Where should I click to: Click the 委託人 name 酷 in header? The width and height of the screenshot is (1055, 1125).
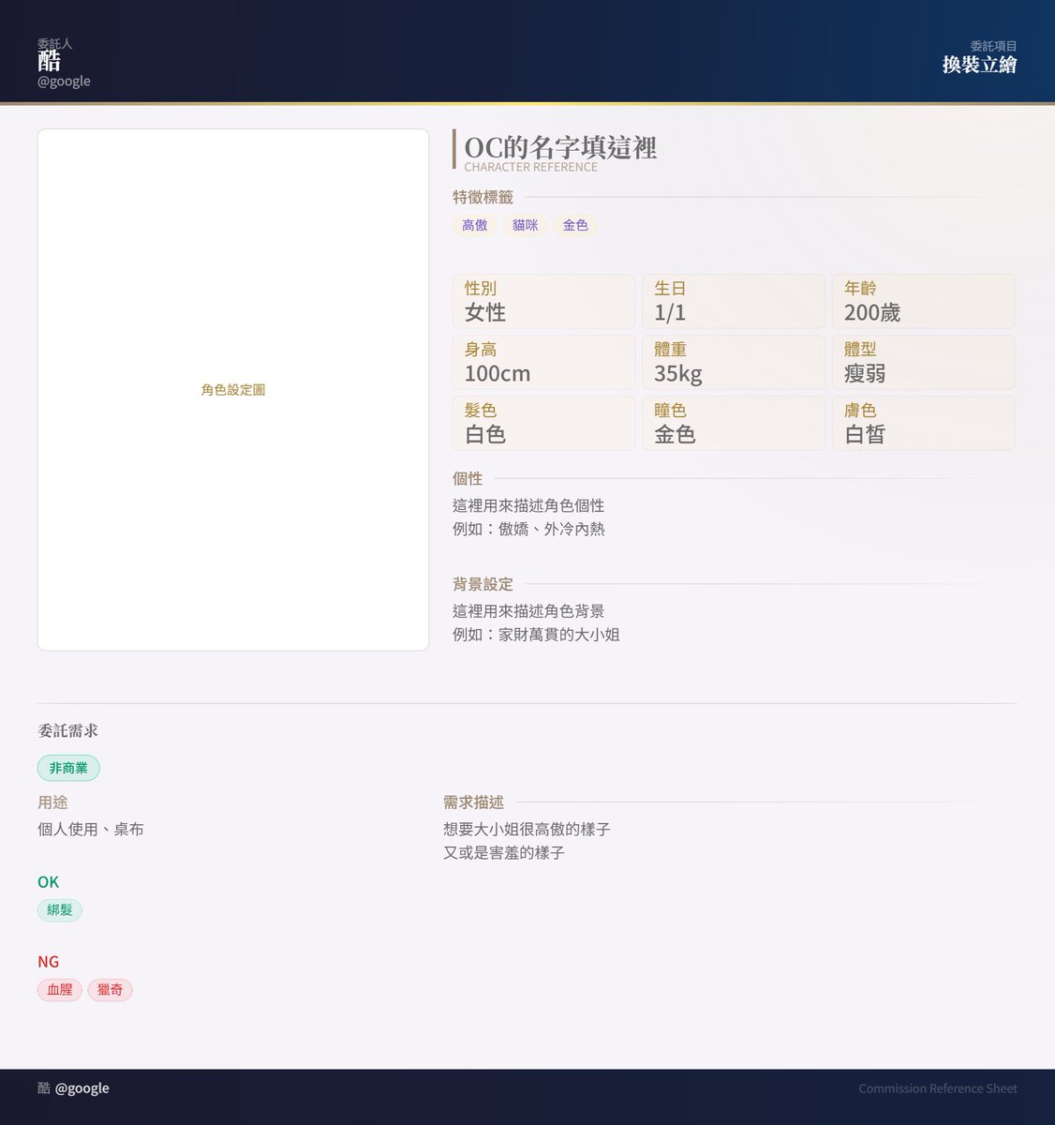(49, 62)
